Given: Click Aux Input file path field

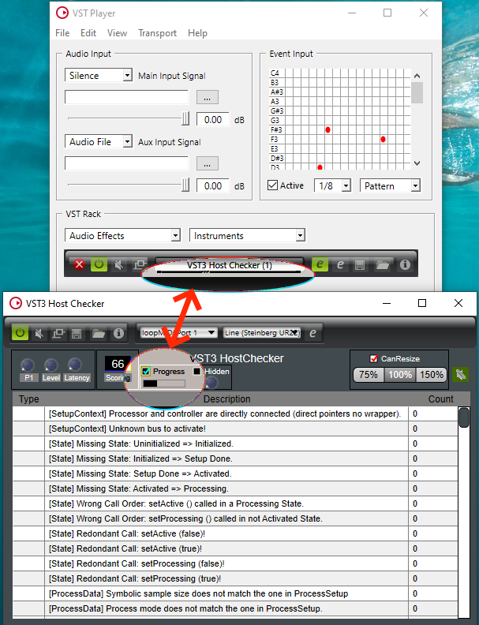Looking at the screenshot, I should click(x=126, y=163).
